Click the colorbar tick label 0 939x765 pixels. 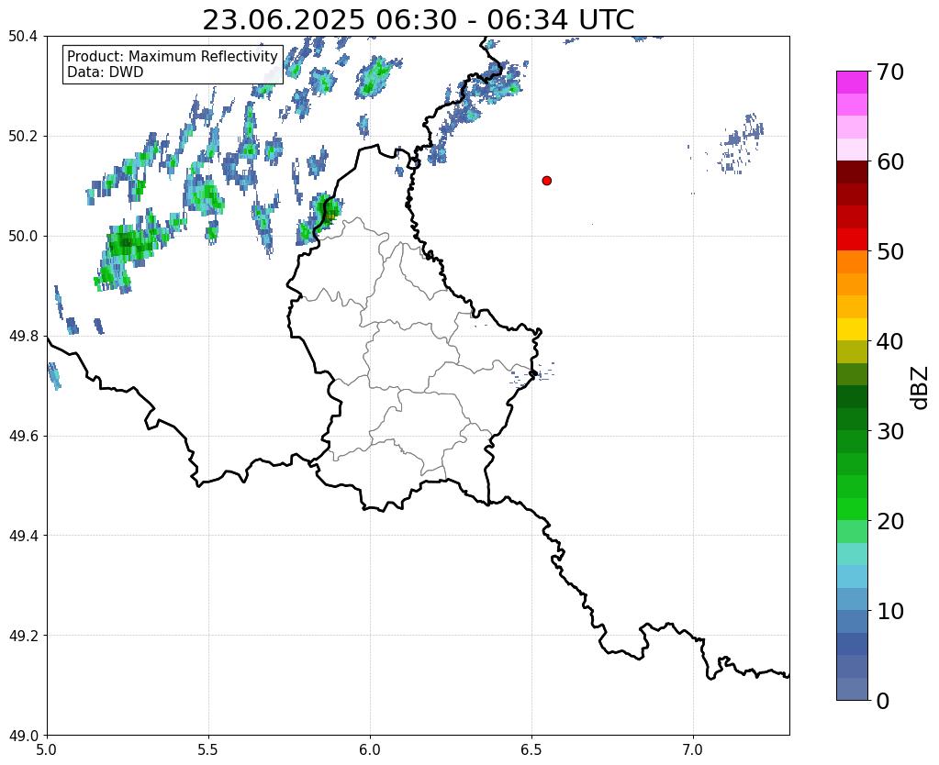tap(883, 701)
